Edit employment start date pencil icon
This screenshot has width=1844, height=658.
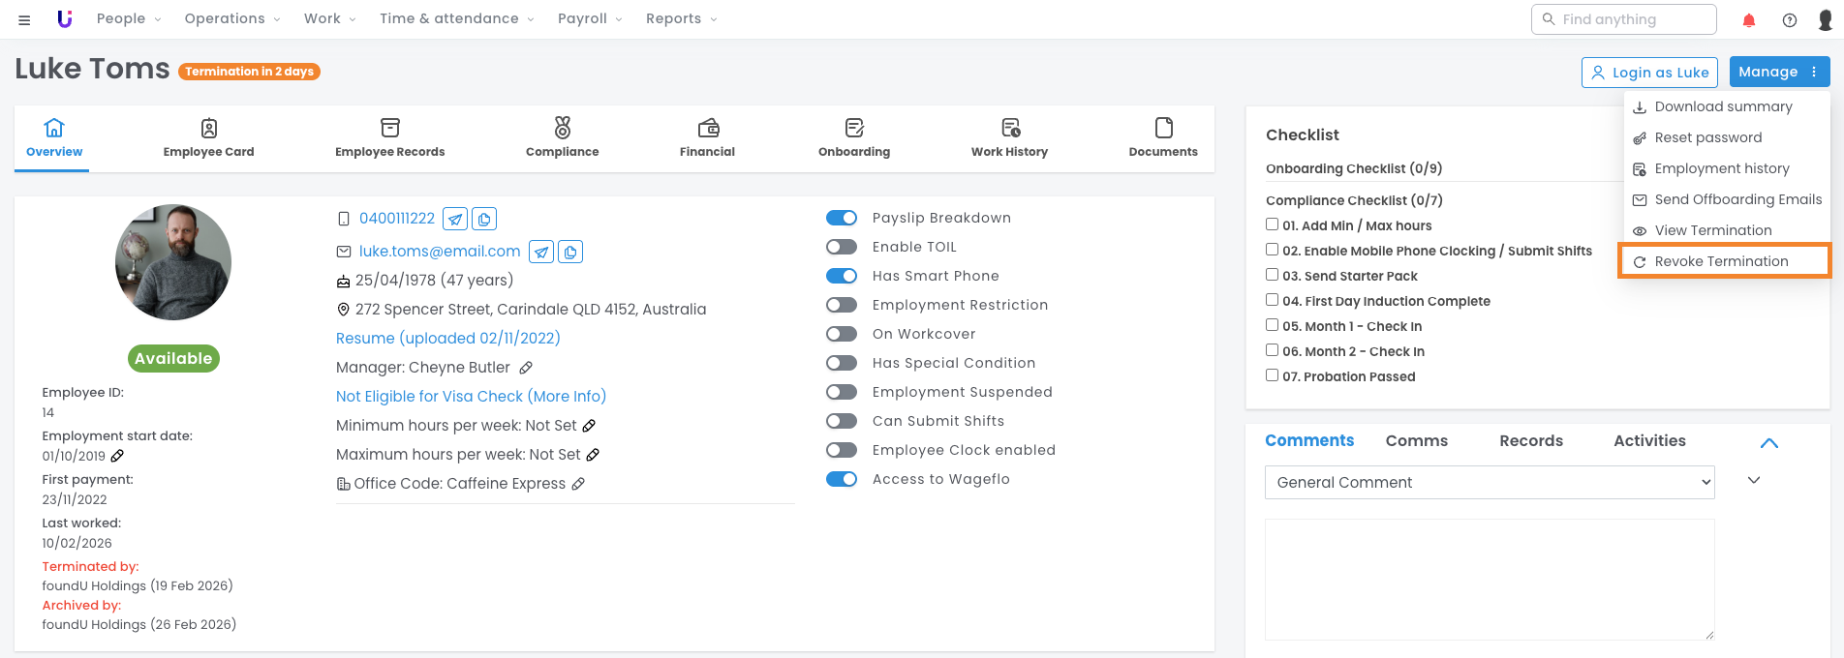tap(117, 456)
